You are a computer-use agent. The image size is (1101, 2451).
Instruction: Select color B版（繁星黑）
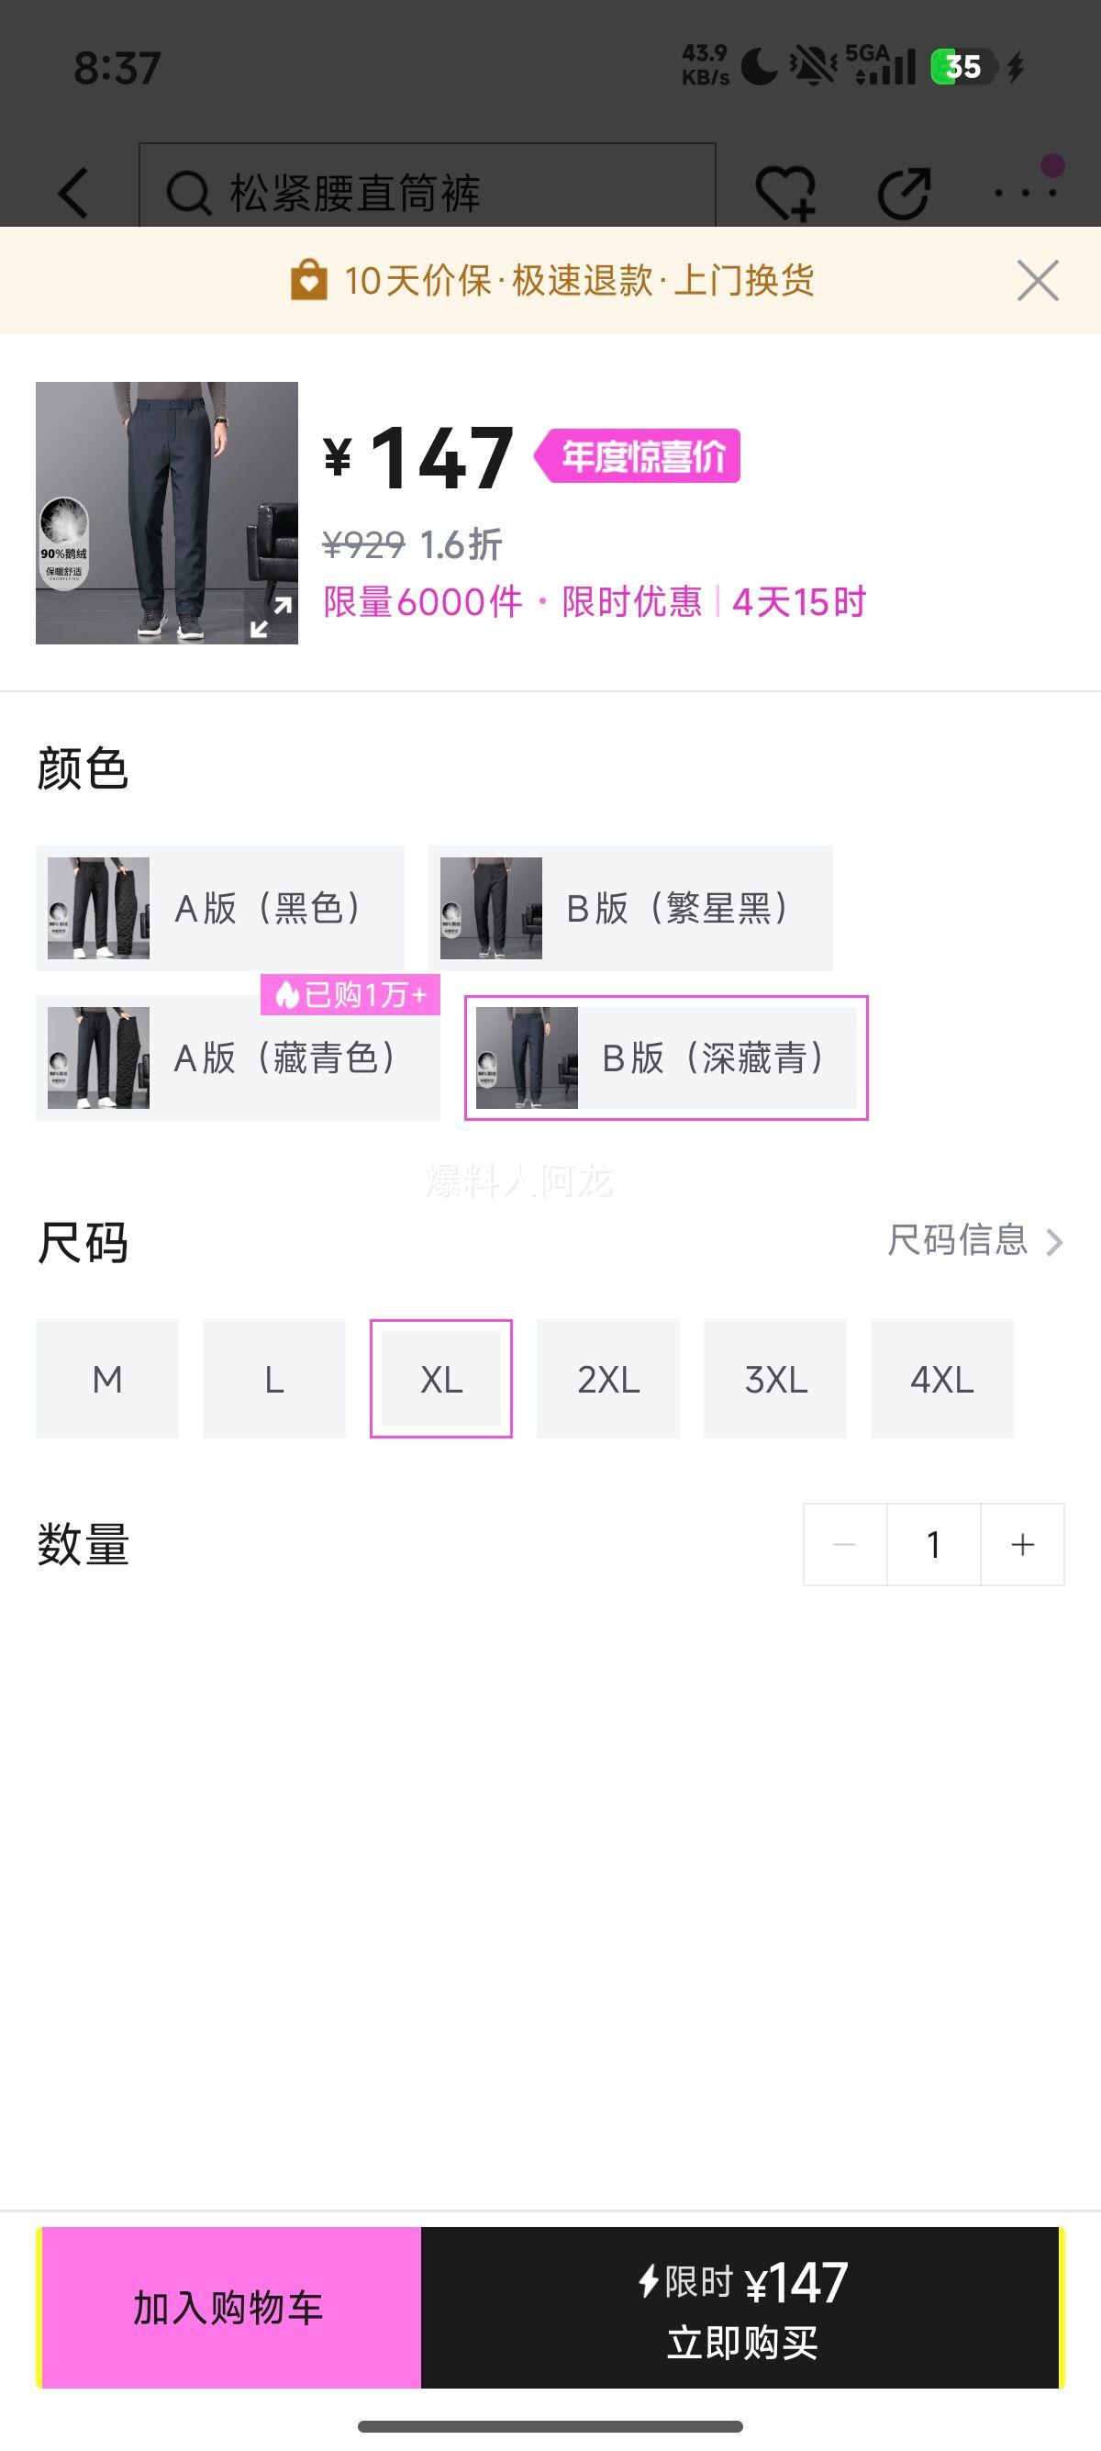coord(630,908)
